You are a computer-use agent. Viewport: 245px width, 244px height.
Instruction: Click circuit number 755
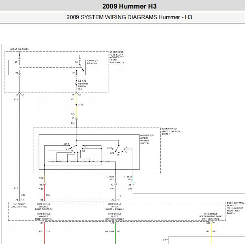tap(23, 195)
